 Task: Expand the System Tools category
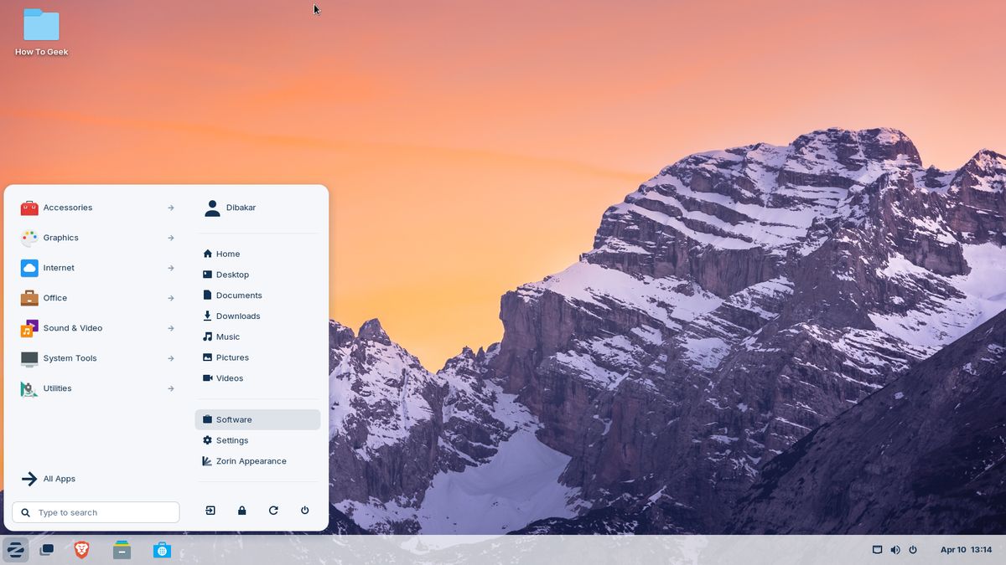click(70, 358)
